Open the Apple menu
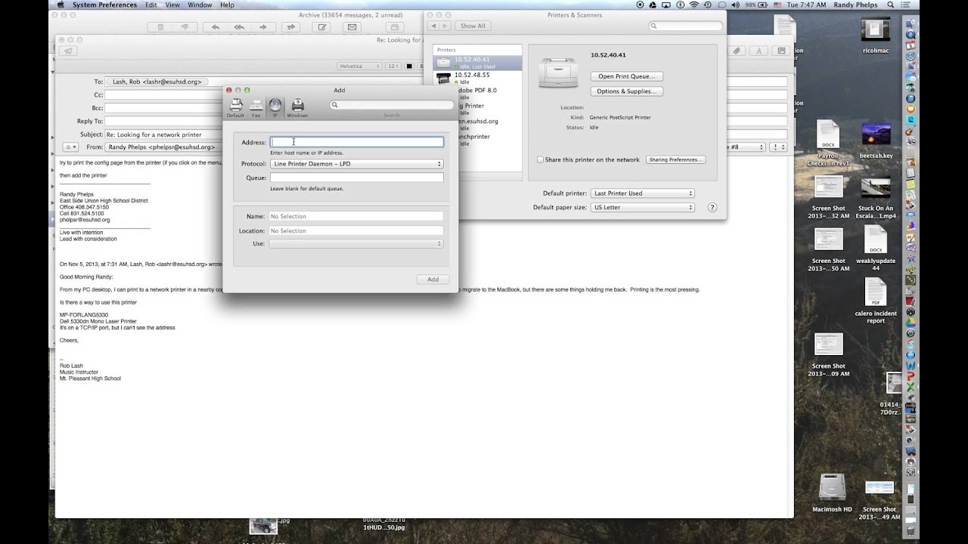 tap(60, 5)
